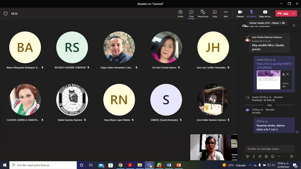Screen dimensions: 301x169
Task: Open the emoji picker in chat
Action: tap(272, 156)
